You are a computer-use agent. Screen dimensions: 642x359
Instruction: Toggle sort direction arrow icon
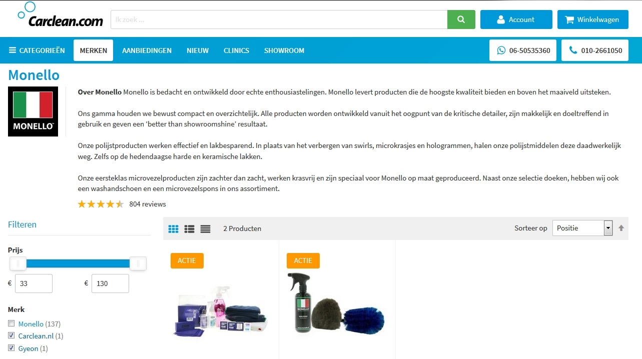click(x=621, y=228)
